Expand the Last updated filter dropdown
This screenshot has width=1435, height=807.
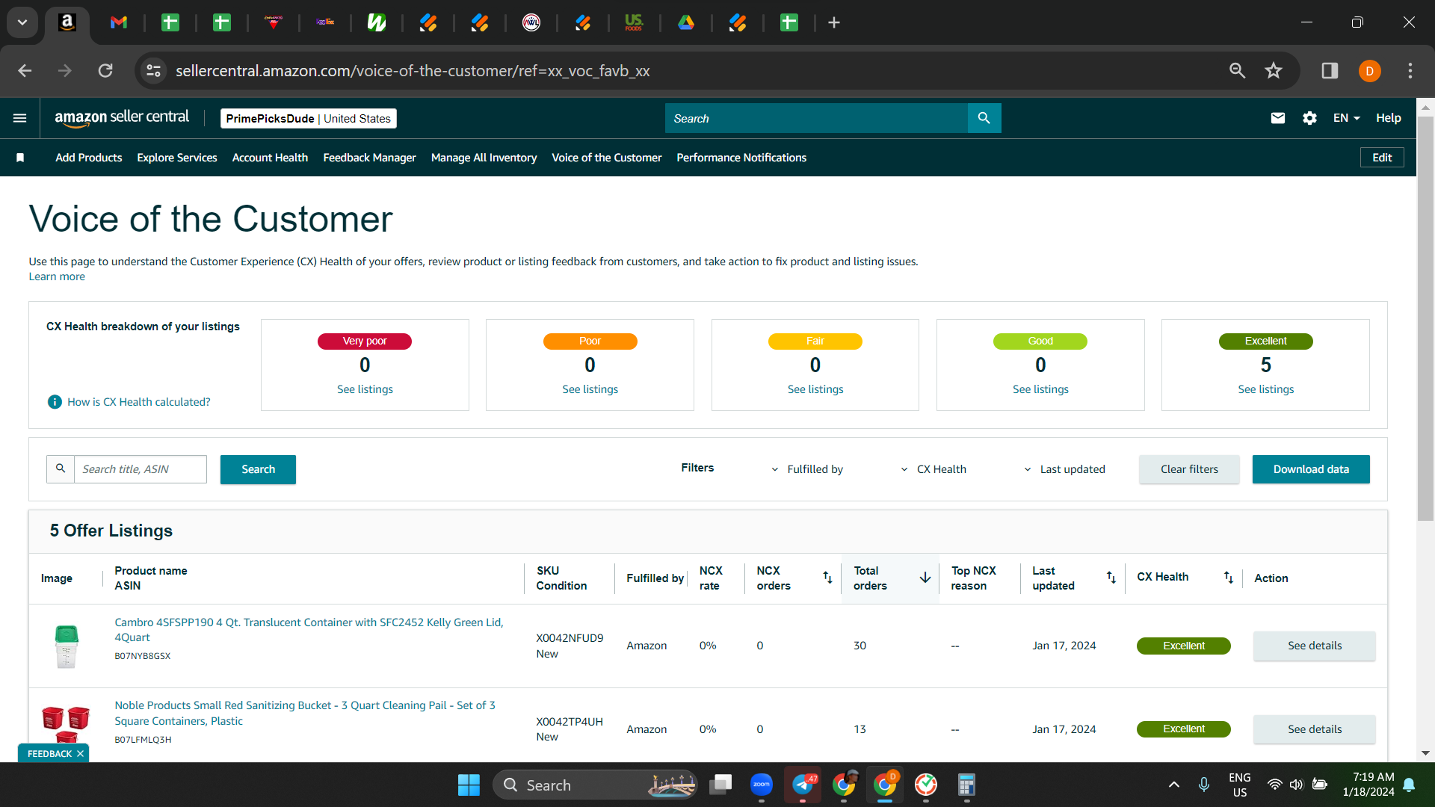[x=1064, y=469]
